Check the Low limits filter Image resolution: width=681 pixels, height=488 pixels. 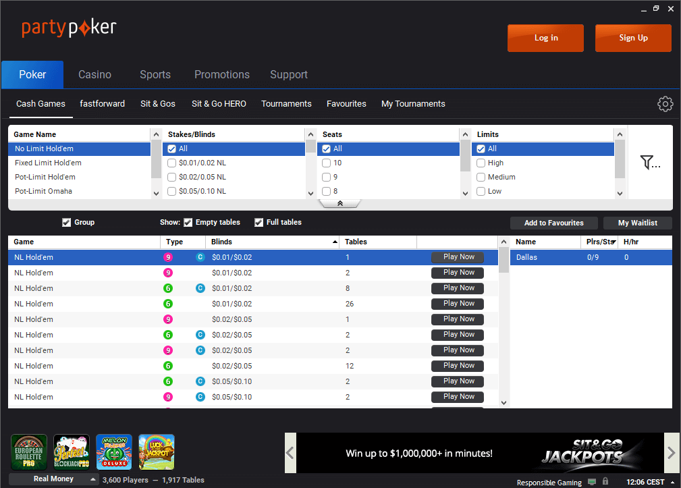(481, 191)
